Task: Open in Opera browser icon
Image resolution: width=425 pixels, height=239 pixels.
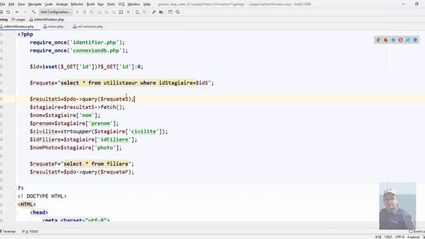Action: pyautogui.click(x=400, y=40)
